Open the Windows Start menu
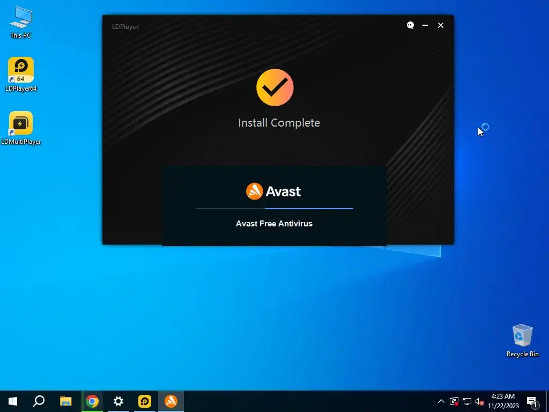 [13, 401]
